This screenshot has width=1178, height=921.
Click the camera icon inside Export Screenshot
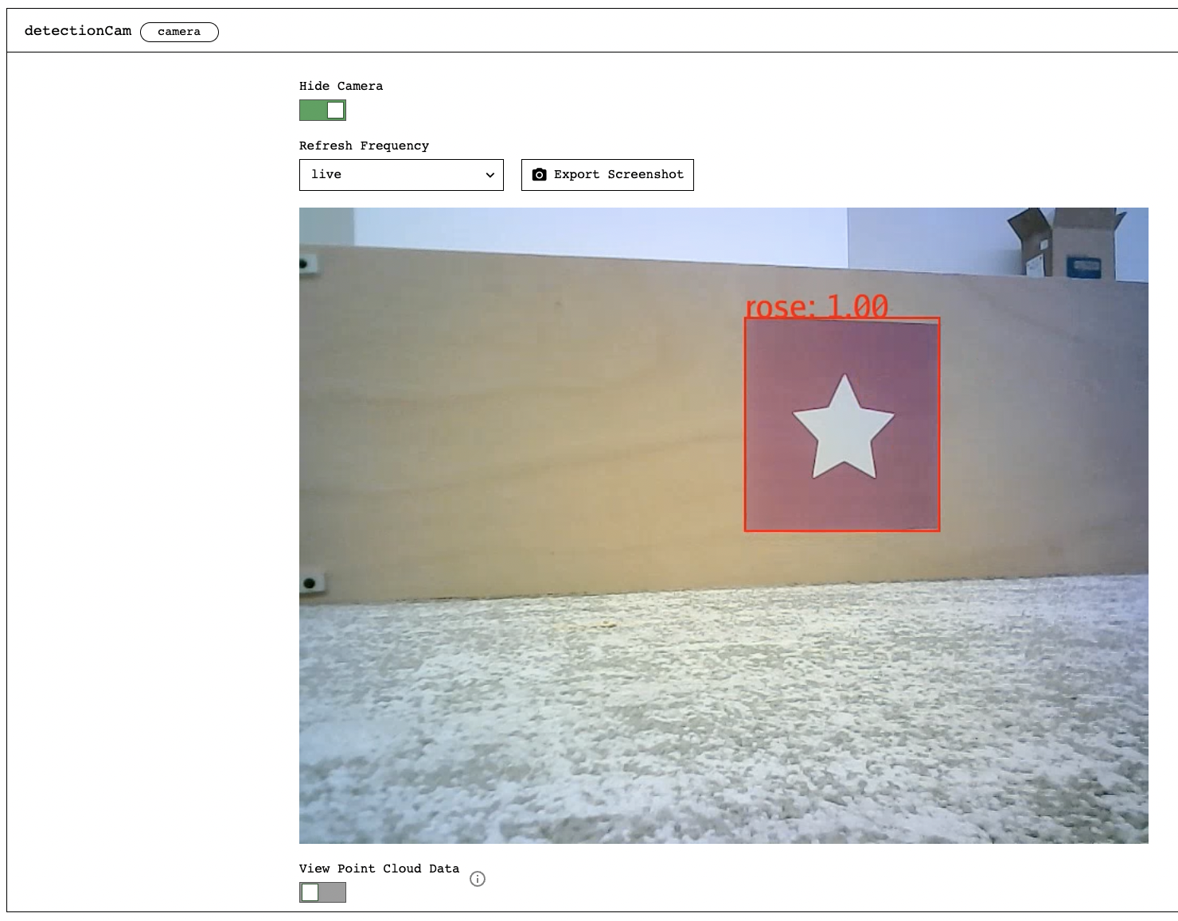coord(540,174)
